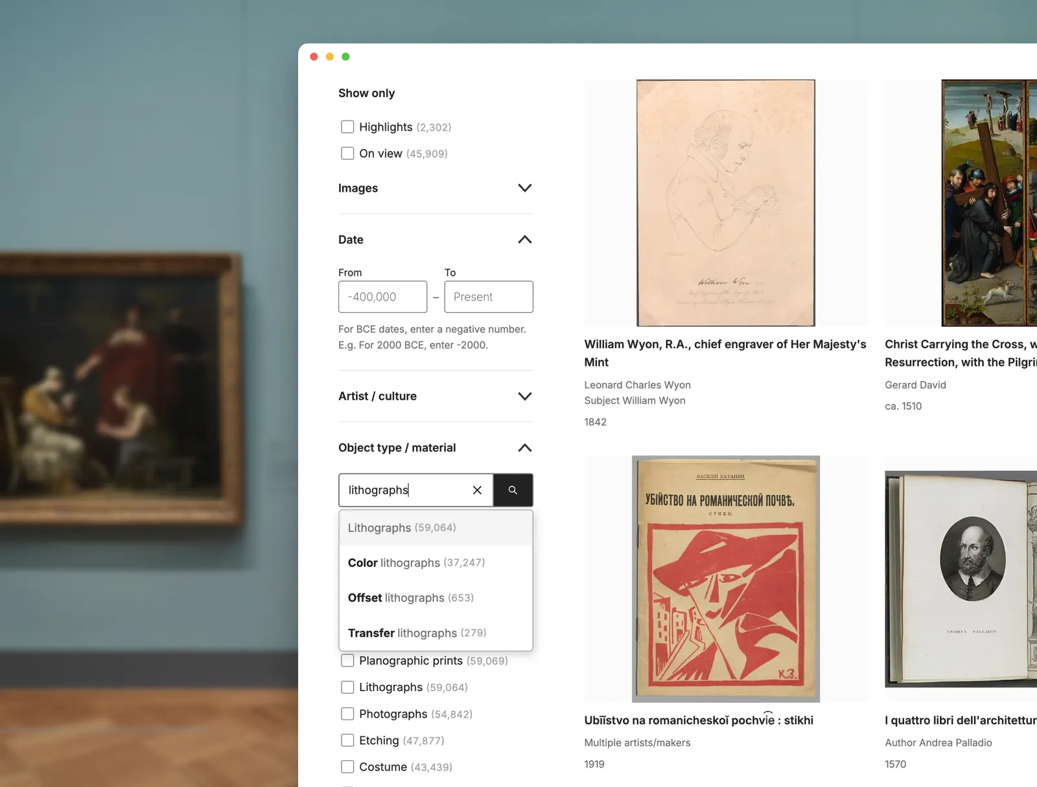Select Offset lithographs suggestion

436,598
